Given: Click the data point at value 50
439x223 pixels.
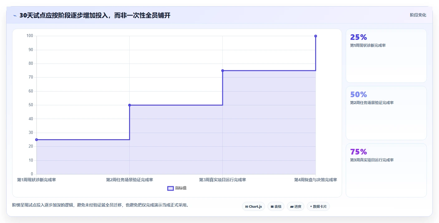Looking at the screenshot, I should coord(129,105).
